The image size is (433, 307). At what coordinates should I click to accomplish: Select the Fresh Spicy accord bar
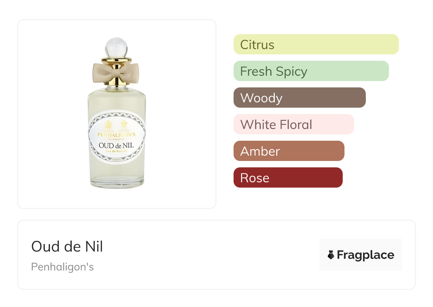click(311, 71)
